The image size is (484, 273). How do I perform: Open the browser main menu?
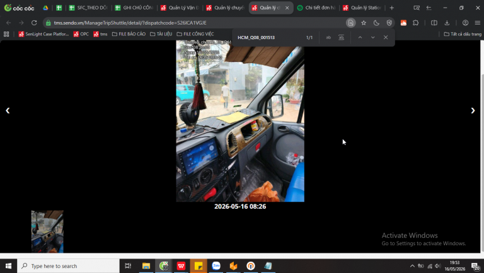point(478,23)
